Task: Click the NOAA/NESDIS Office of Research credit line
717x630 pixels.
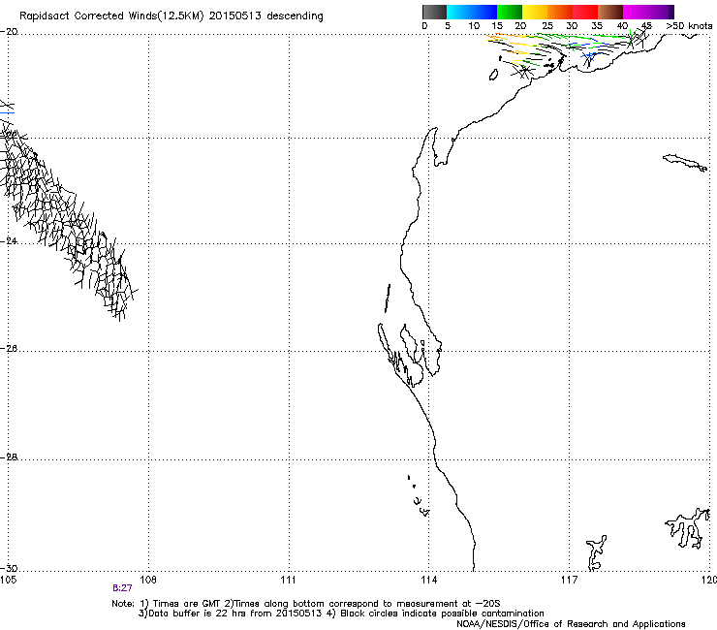Action: pos(571,624)
